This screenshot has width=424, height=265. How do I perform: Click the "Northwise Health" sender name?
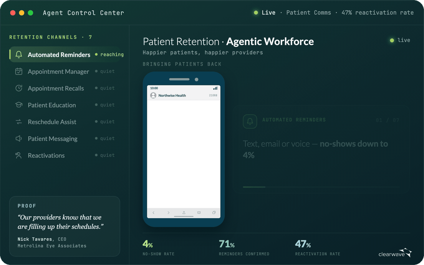point(172,95)
